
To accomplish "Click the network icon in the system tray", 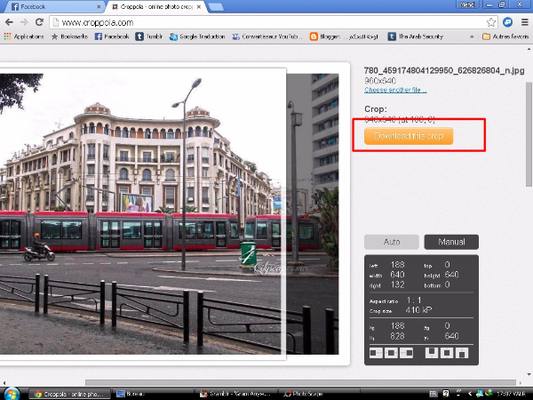I will (x=480, y=394).
